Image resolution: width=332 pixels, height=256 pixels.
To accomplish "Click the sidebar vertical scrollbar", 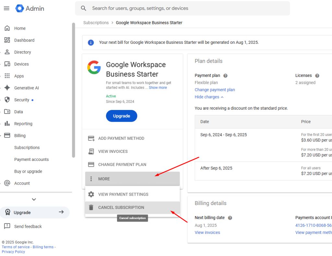I will (x=74, y=90).
